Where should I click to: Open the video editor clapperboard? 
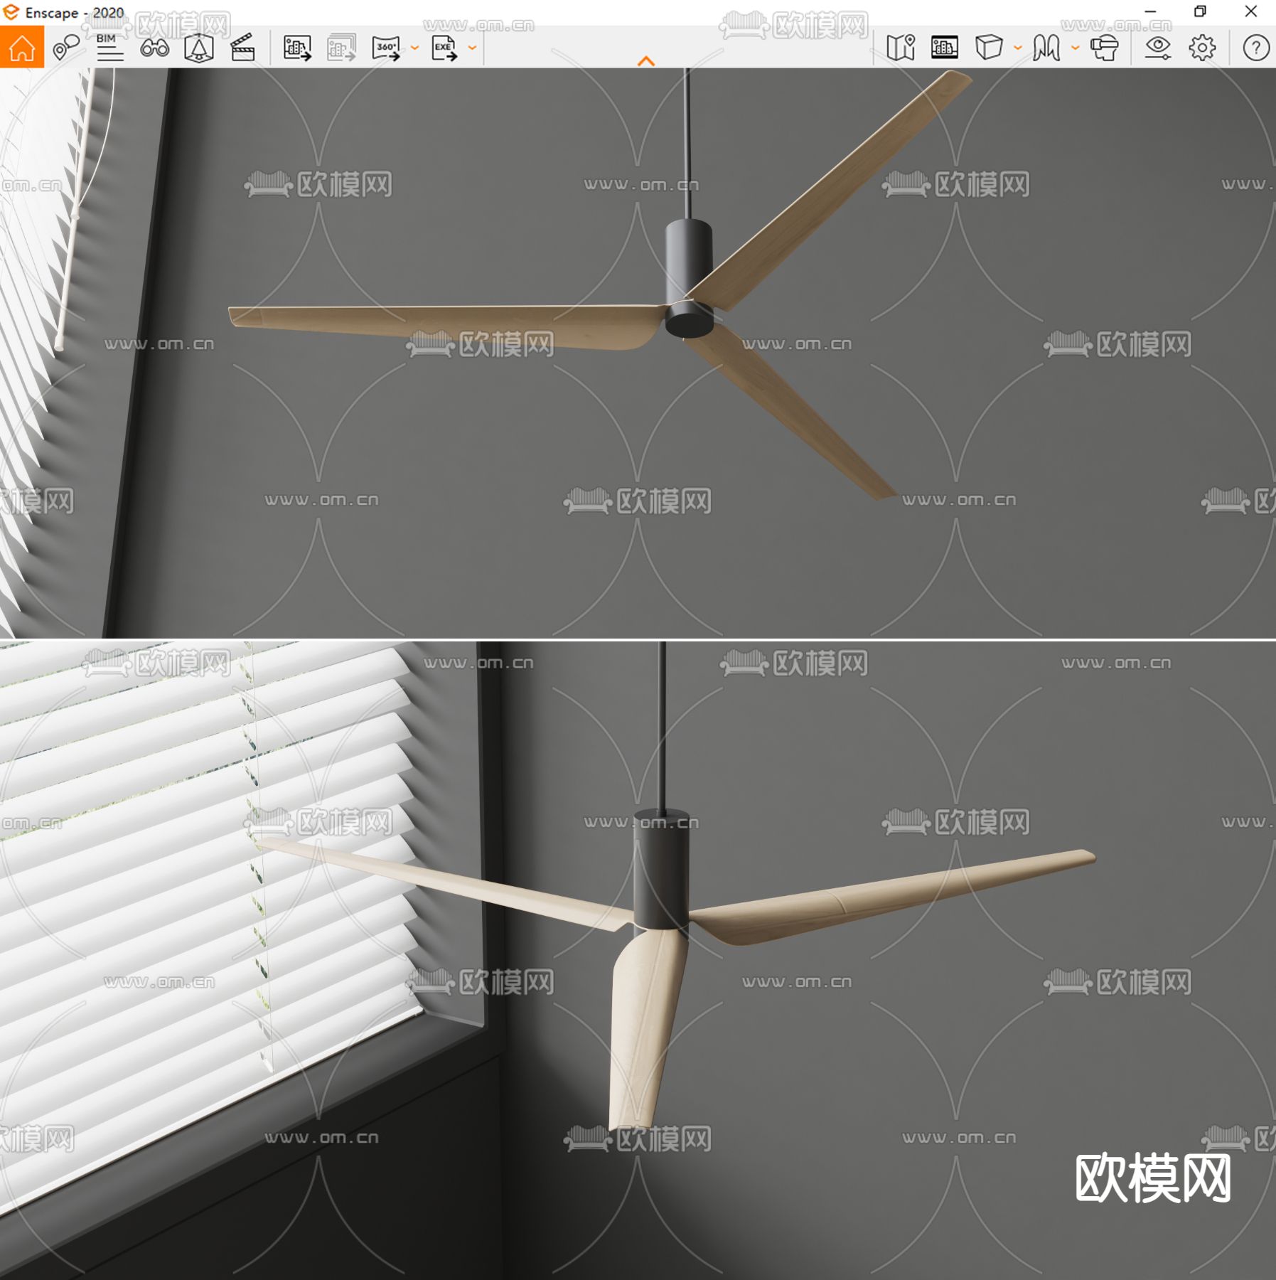[242, 48]
